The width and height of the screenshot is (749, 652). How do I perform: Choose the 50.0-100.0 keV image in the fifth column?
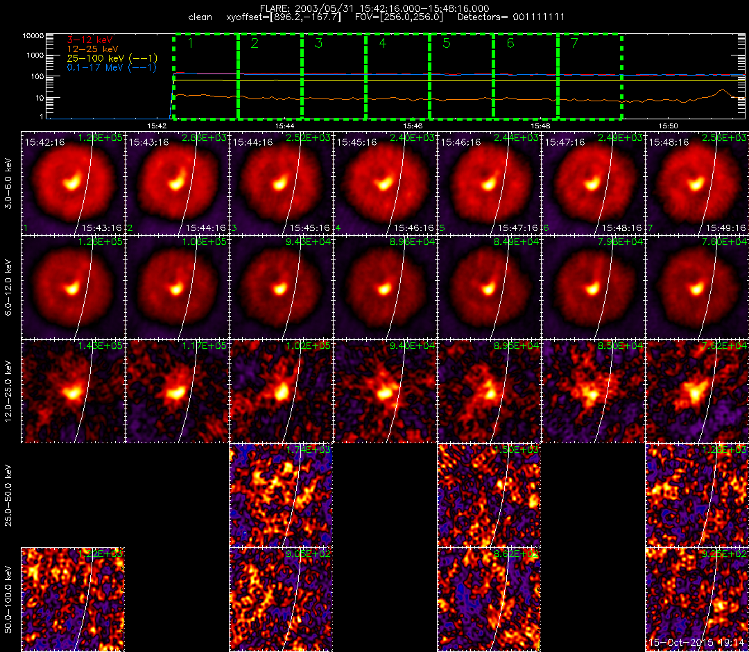click(489, 599)
